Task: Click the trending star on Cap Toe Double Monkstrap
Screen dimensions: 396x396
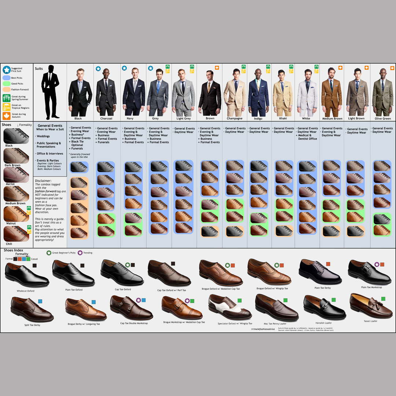Action: (x=138, y=300)
